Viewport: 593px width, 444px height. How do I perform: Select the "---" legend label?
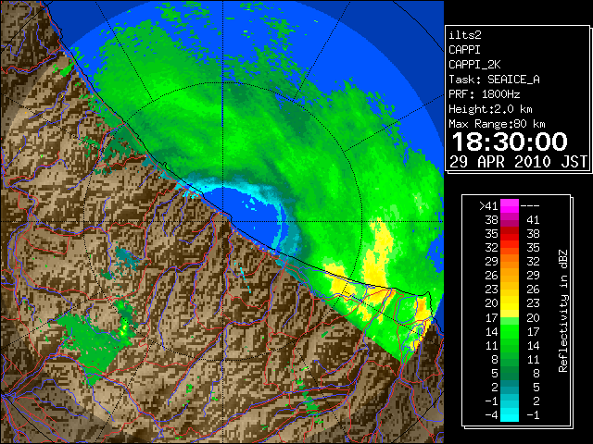[530, 206]
